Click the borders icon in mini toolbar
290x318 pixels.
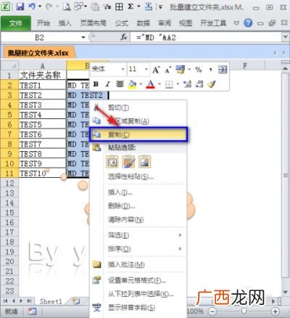(x=169, y=84)
